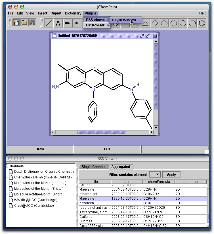This screenshot has width=214, height=234.
Task: Select the benzene ring tool
Action: point(202,23)
